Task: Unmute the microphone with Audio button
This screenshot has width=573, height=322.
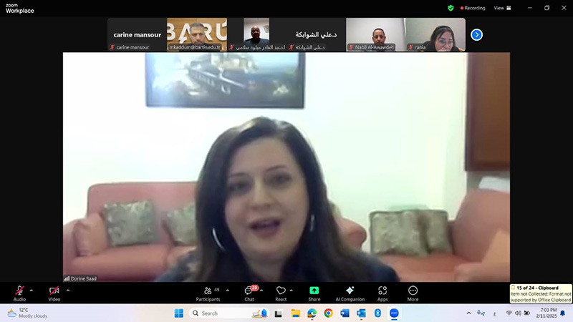Action: (x=19, y=291)
